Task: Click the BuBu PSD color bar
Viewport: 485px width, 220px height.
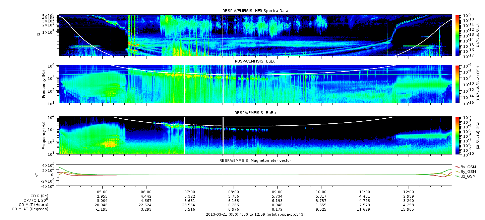Action: (458, 135)
